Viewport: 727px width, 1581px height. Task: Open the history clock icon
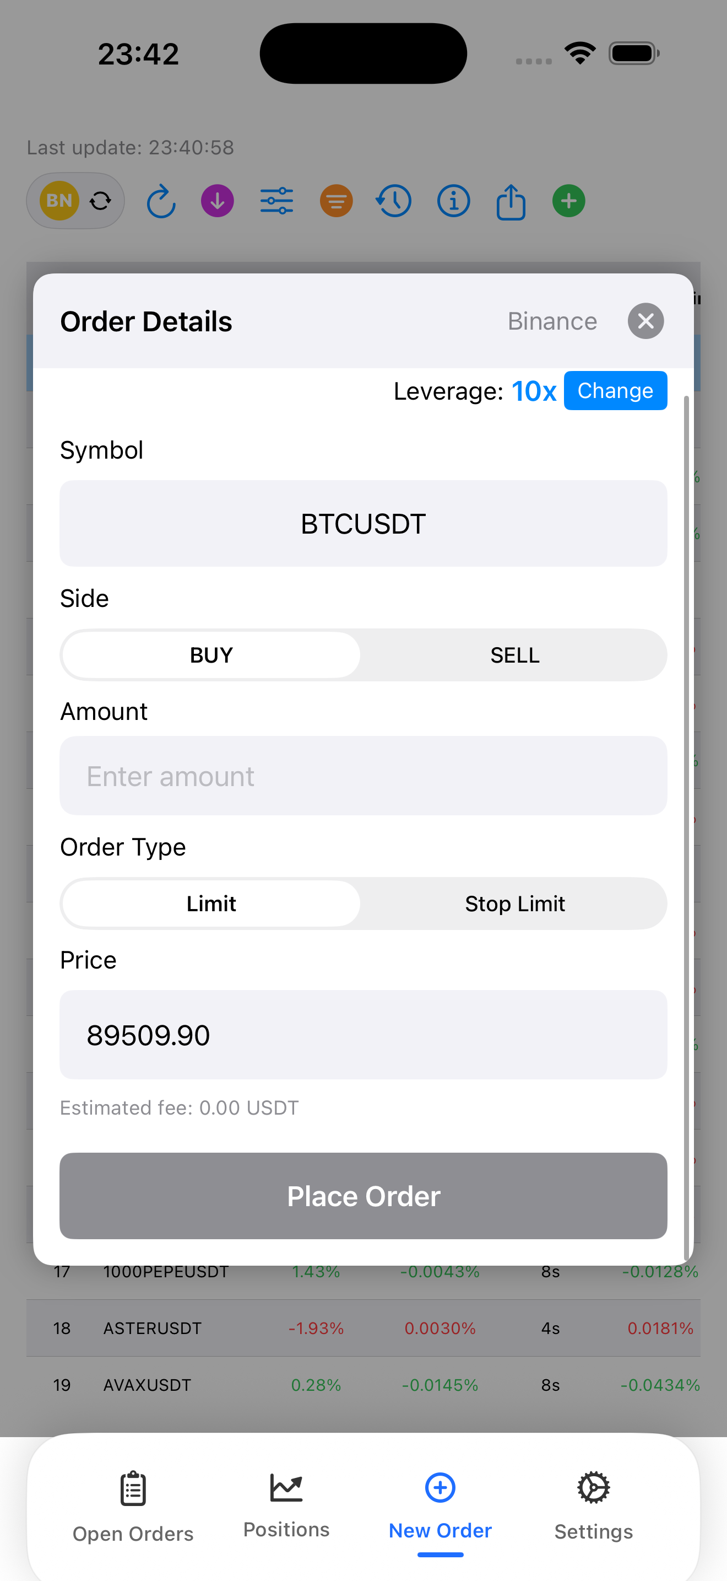tap(394, 201)
